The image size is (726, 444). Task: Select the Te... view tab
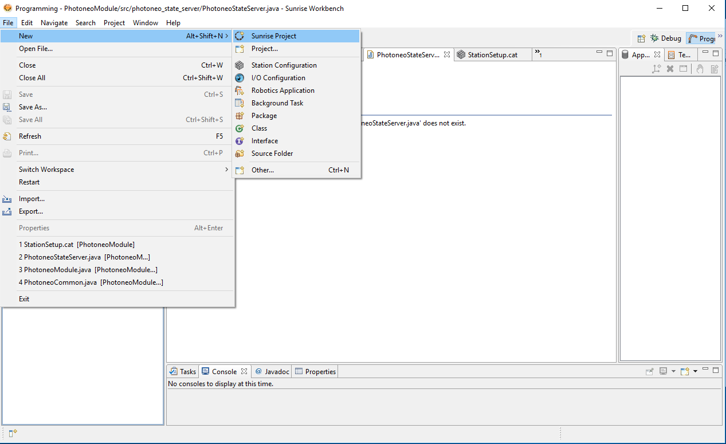[x=680, y=55]
